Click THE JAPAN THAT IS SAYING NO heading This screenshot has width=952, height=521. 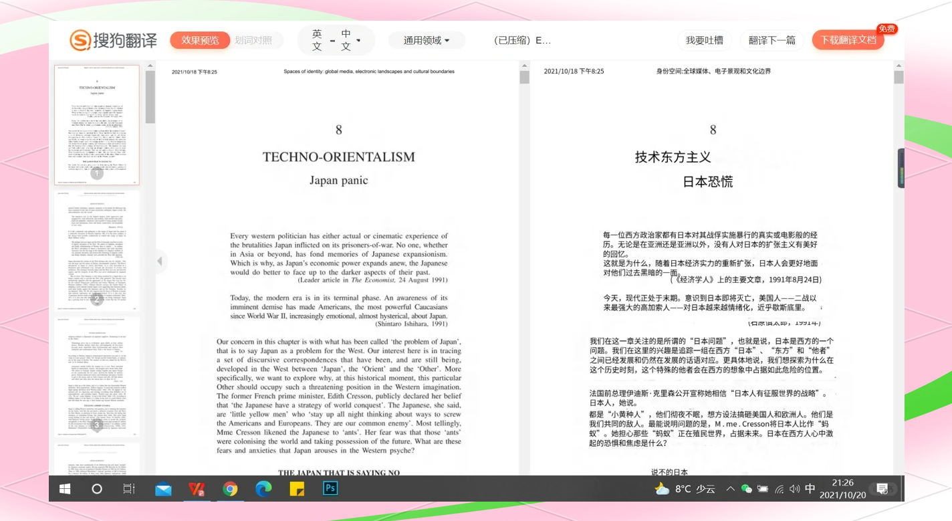tap(338, 472)
